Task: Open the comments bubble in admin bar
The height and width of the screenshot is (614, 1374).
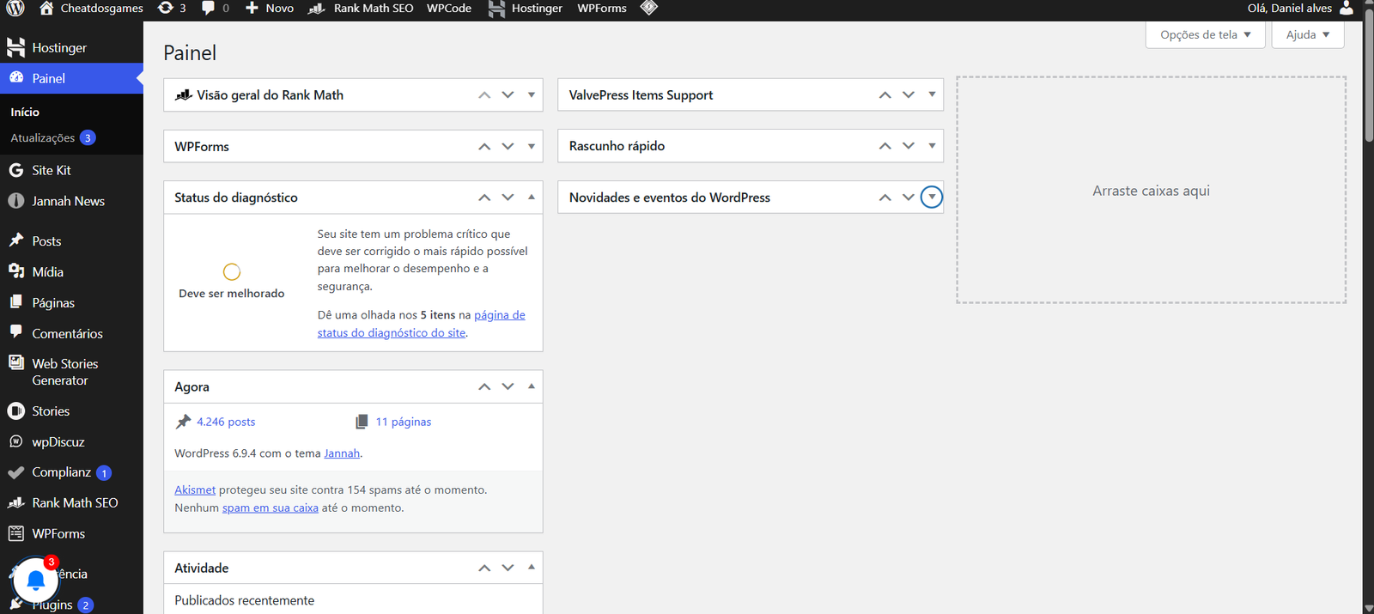Action: point(216,9)
